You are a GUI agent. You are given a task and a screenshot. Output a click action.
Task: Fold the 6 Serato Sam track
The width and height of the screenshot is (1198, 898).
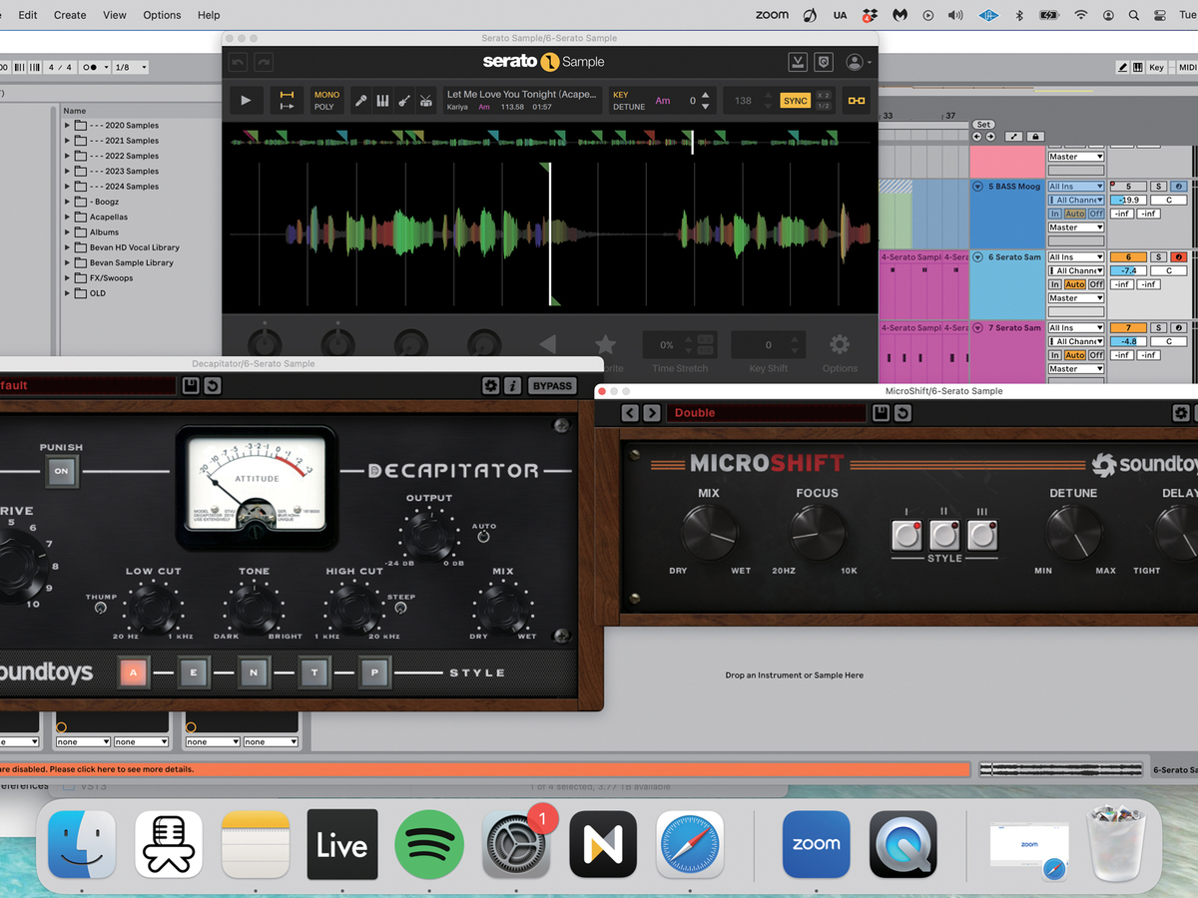click(978, 257)
